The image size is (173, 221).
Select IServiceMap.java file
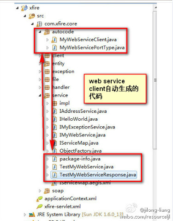[x=79, y=143]
